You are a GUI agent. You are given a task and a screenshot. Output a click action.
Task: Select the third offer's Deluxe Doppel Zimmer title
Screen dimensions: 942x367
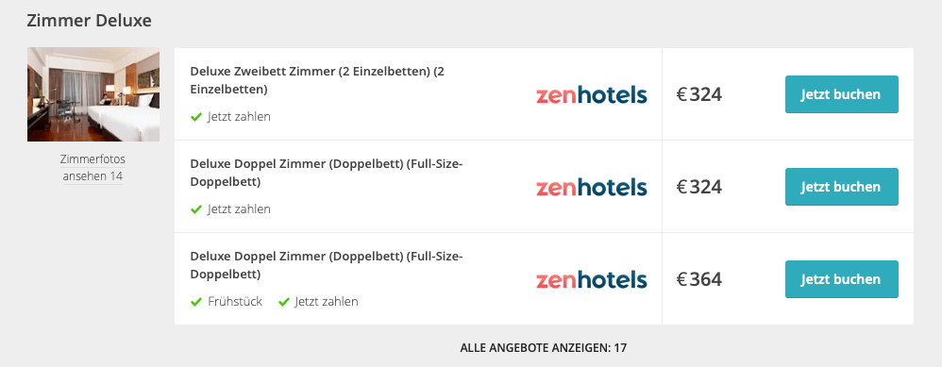point(327,265)
